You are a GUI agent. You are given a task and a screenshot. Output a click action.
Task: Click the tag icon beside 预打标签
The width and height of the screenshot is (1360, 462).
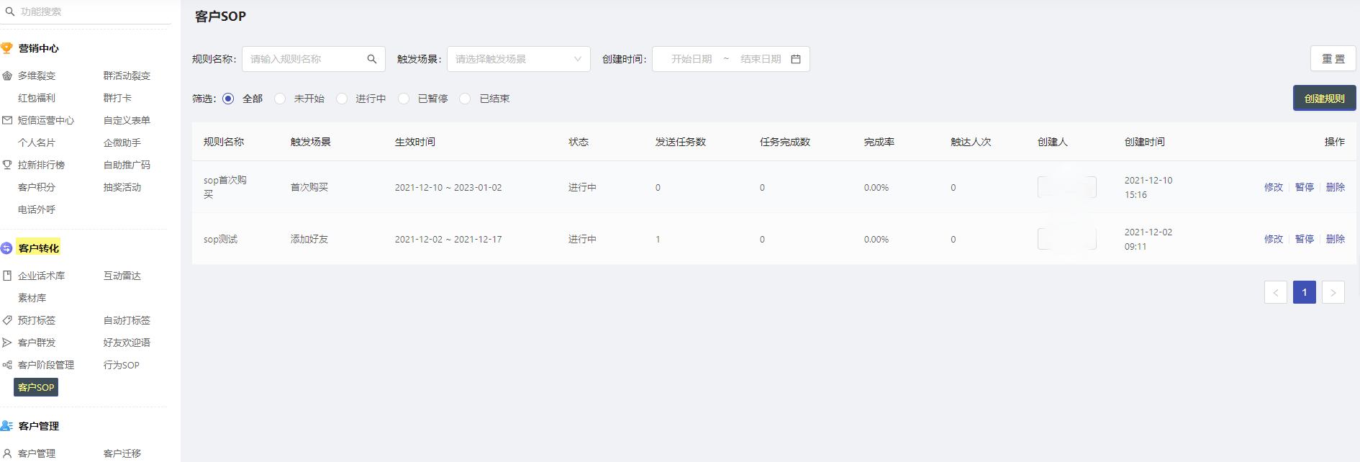tap(7, 320)
